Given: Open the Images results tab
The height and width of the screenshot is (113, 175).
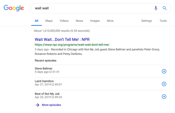Looking at the screenshot, I should click(x=95, y=21).
